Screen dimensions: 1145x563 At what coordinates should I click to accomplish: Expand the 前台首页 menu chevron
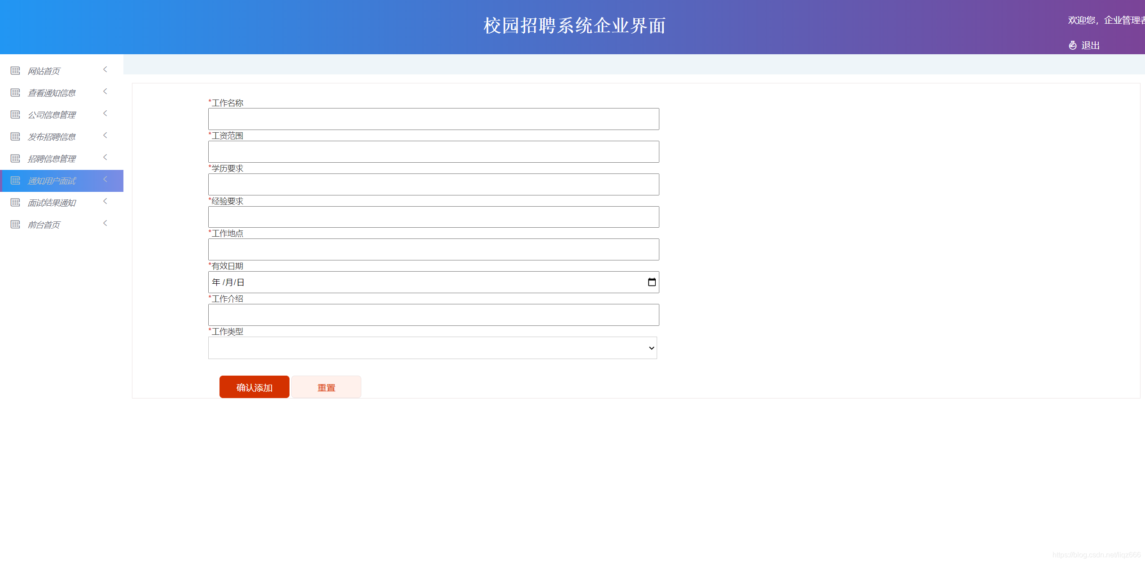tap(105, 223)
